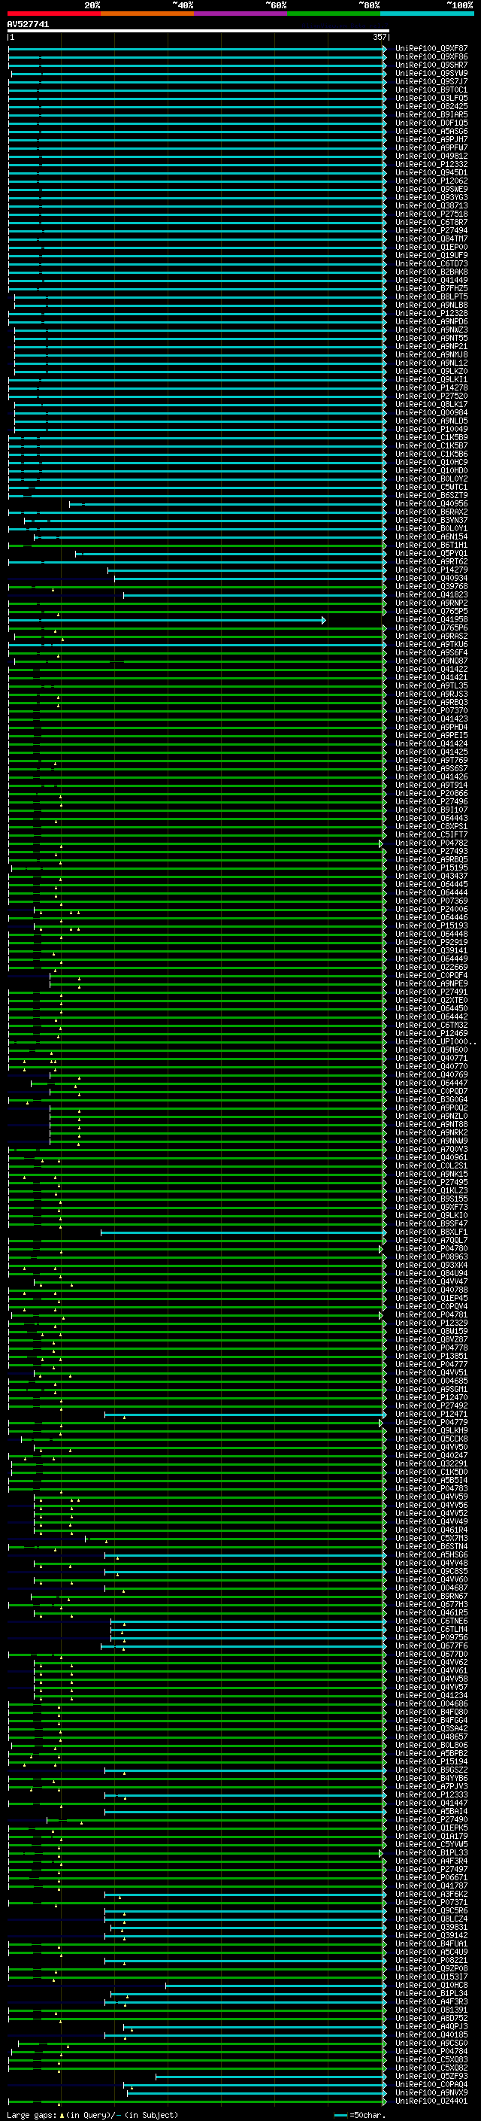Image resolution: width=481 pixels, height=2121 pixels.
Task: Select the UniRef100_Q9C8S5 hit label
Action: [x=431, y=1572]
